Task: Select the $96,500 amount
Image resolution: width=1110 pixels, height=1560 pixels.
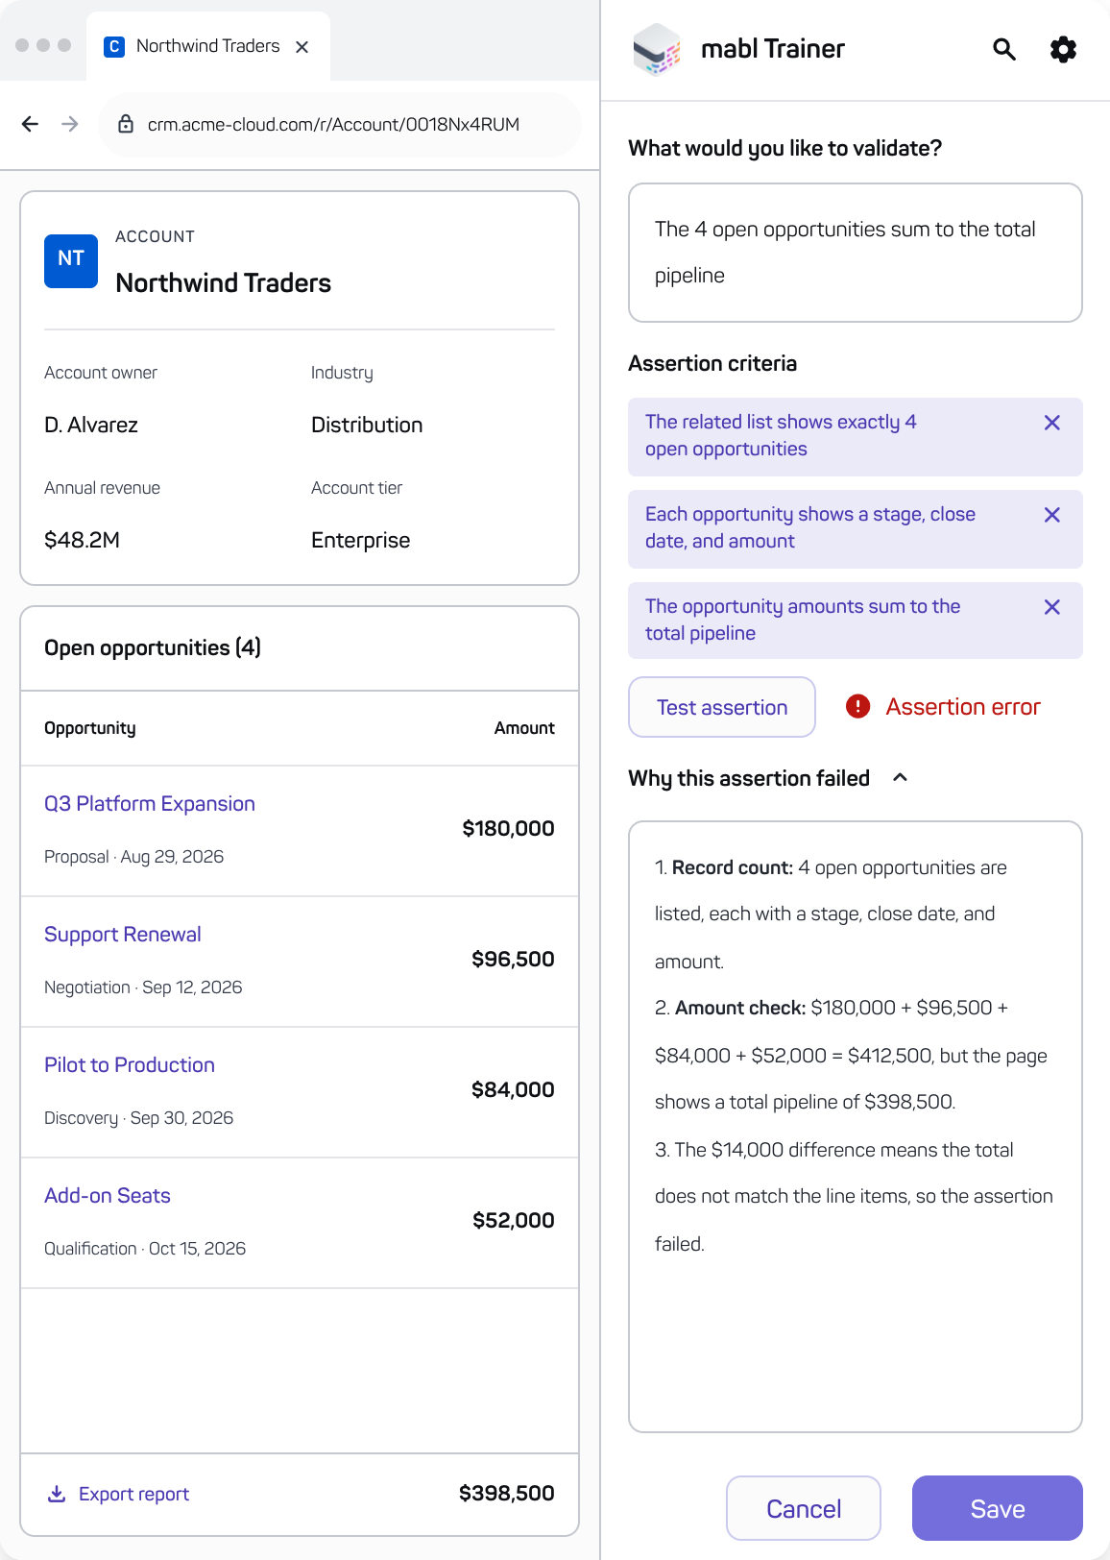Action: pyautogui.click(x=513, y=959)
